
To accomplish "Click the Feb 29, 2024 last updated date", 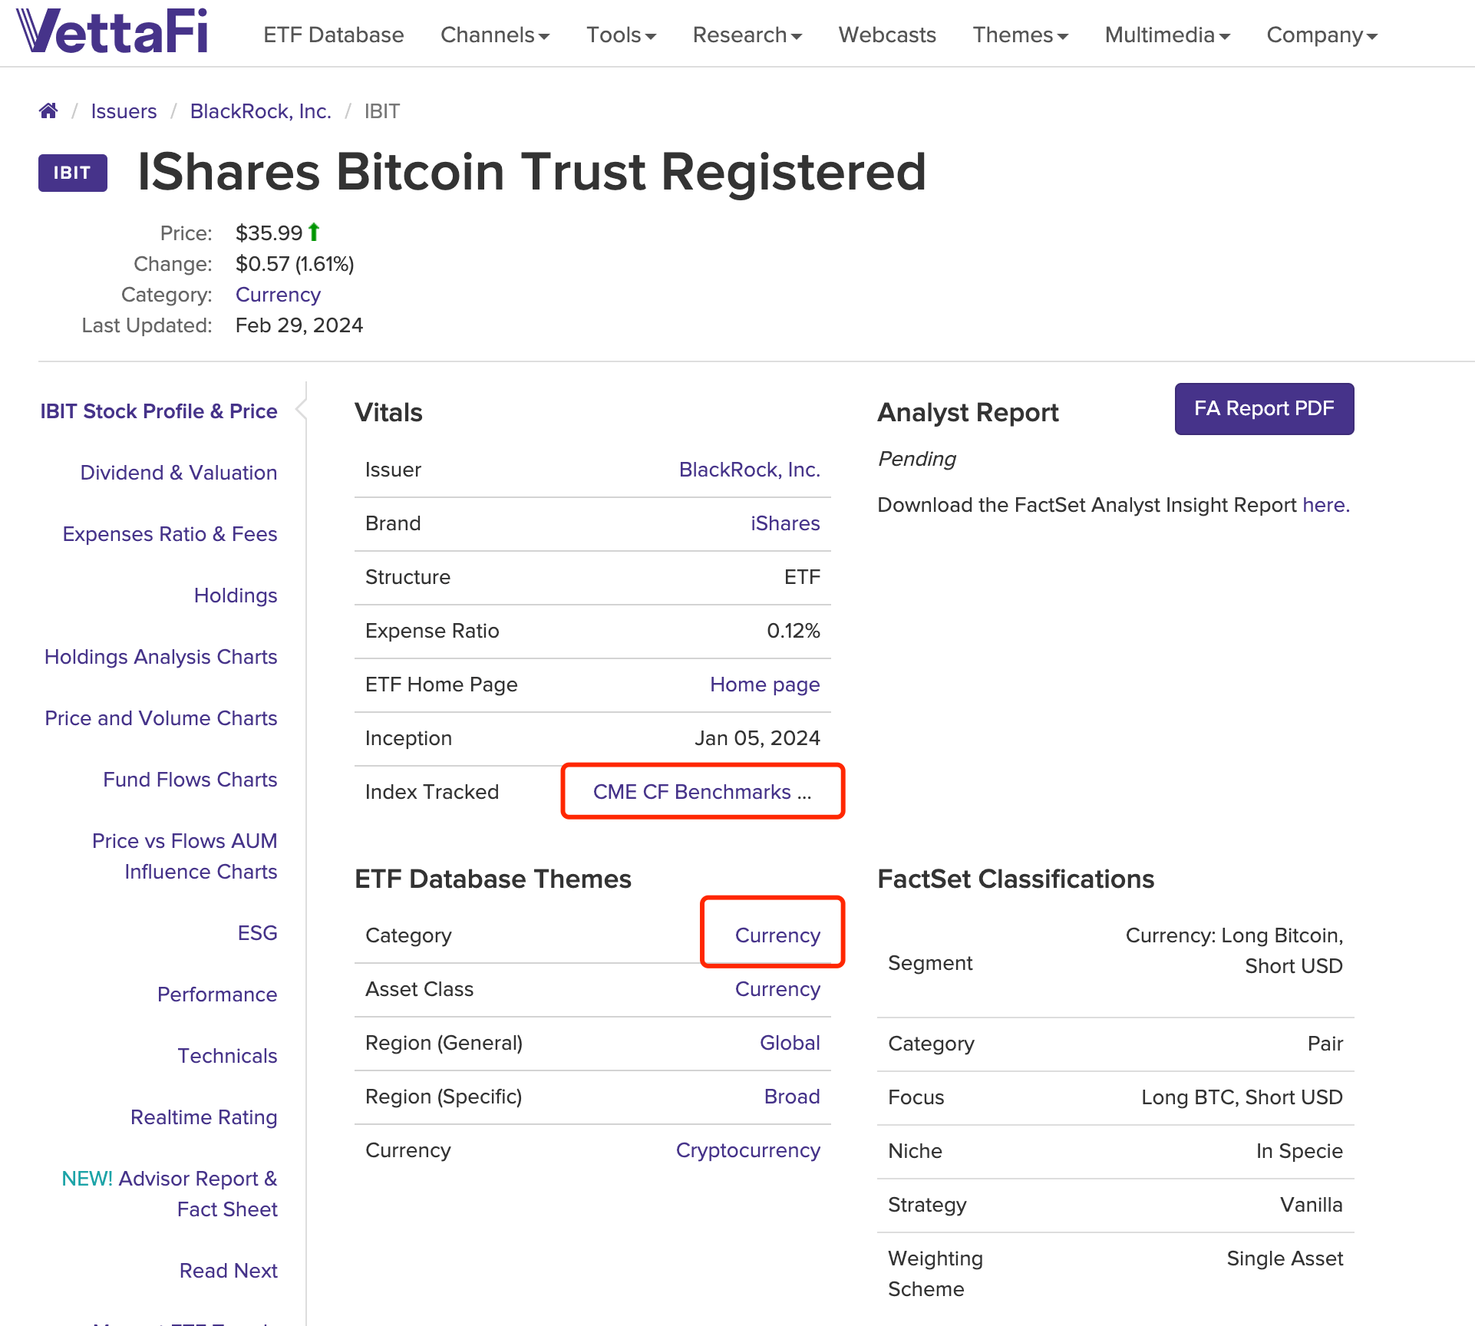I will (299, 325).
